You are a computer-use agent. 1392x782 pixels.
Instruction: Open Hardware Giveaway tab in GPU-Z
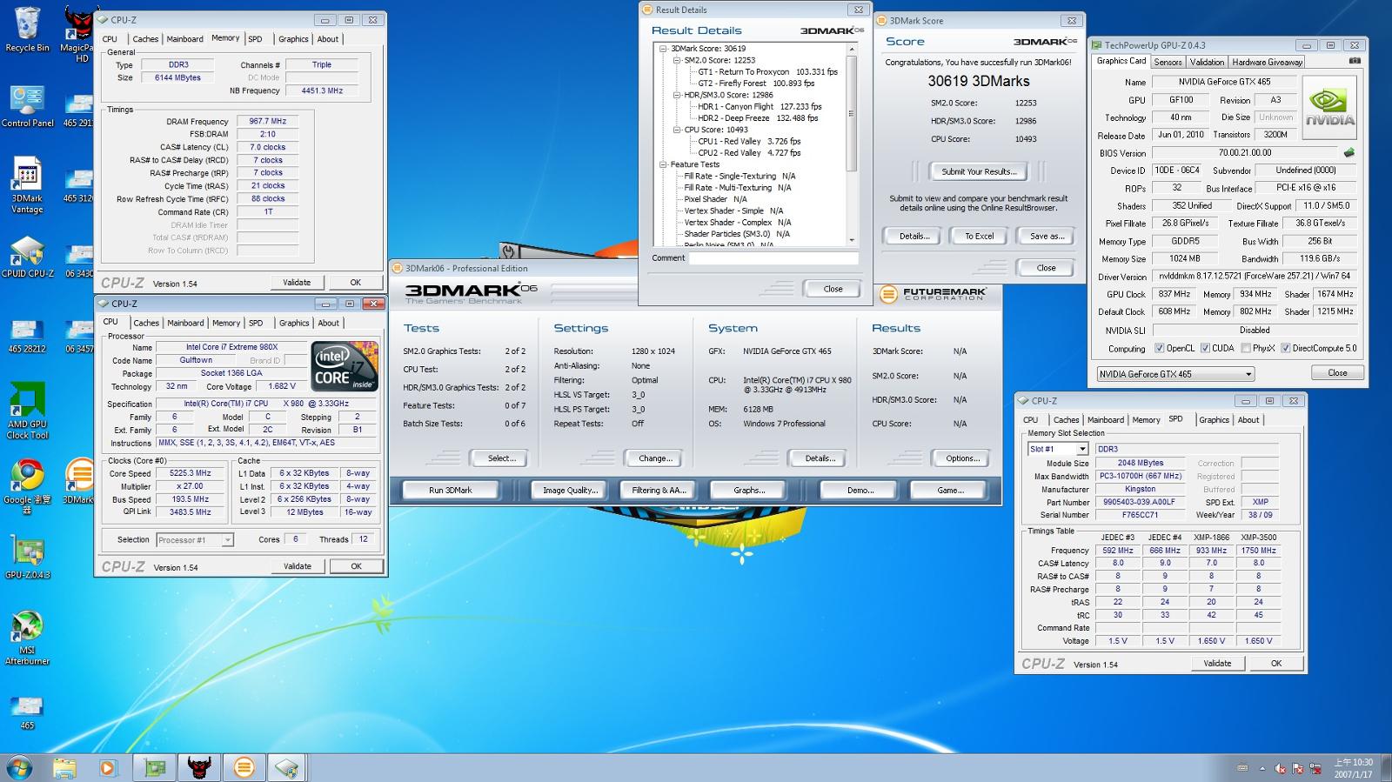pos(1267,62)
